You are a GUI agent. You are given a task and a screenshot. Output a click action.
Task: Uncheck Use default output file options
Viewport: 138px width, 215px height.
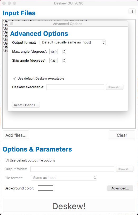[x=7, y=160]
